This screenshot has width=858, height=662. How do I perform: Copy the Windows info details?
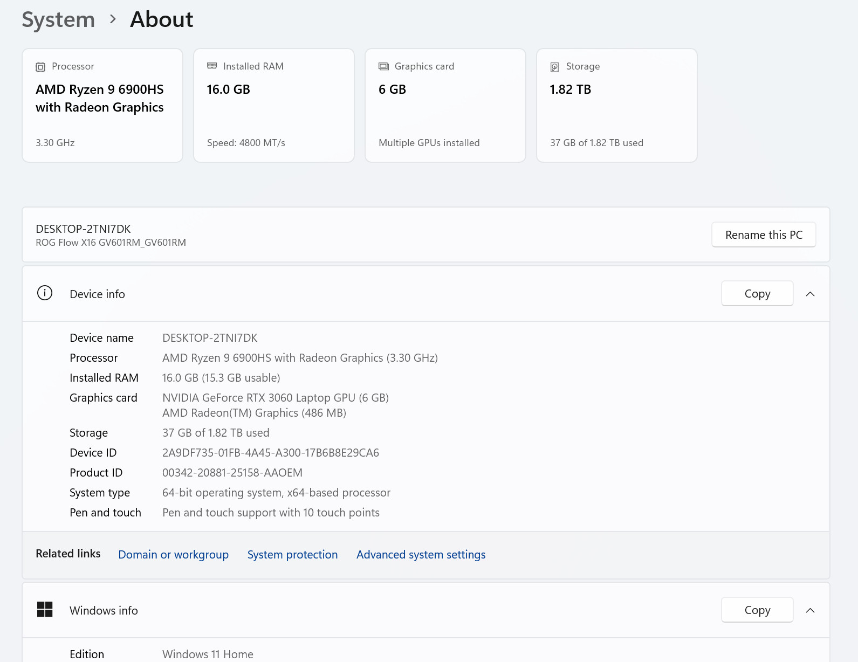(757, 610)
